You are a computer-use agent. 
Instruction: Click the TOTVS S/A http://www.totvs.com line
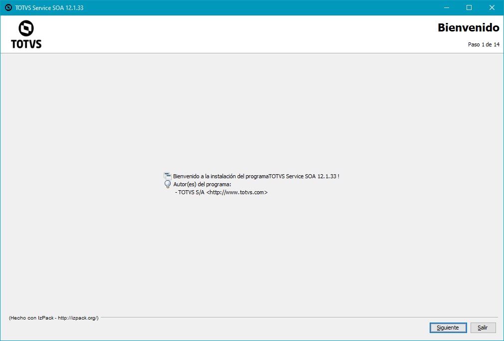point(222,192)
